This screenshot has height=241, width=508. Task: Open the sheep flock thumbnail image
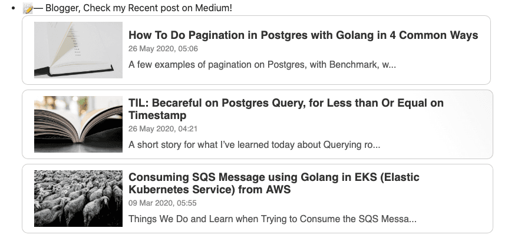[78, 199]
